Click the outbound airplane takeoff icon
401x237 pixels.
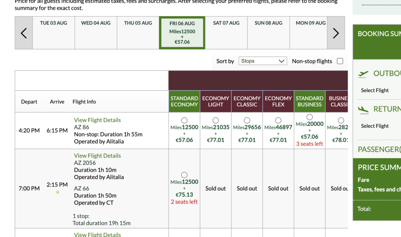coord(363,74)
